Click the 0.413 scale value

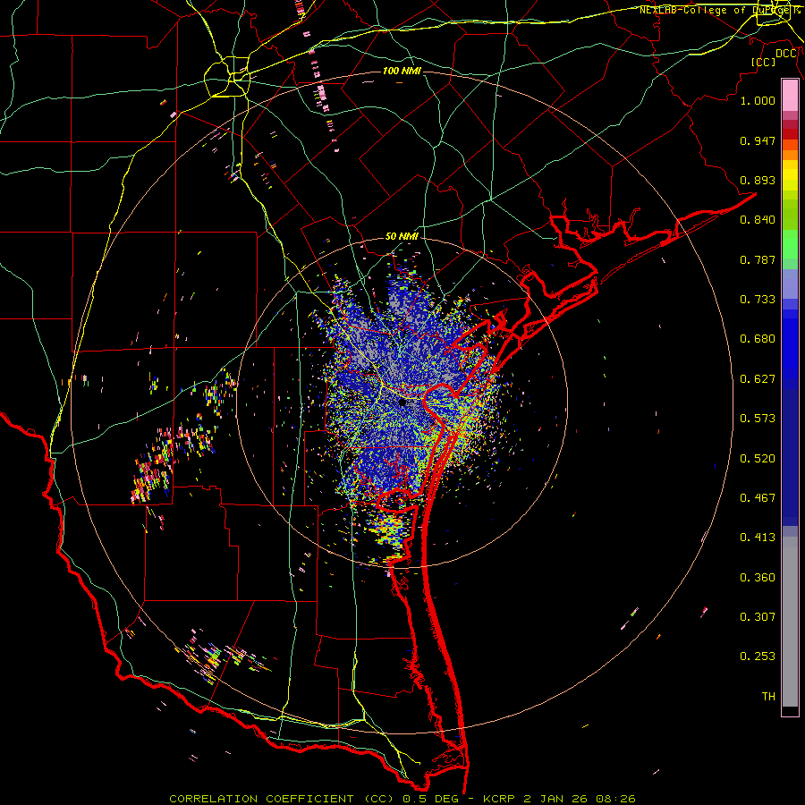pyautogui.click(x=758, y=538)
